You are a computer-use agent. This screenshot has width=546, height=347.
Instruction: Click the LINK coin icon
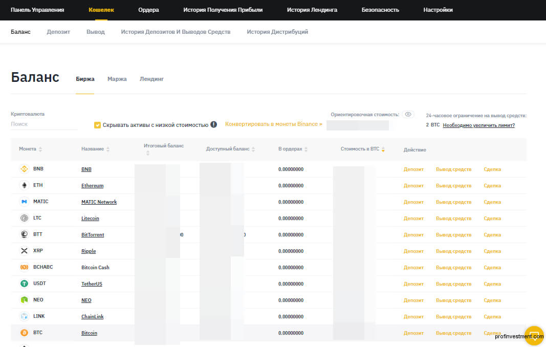point(24,316)
